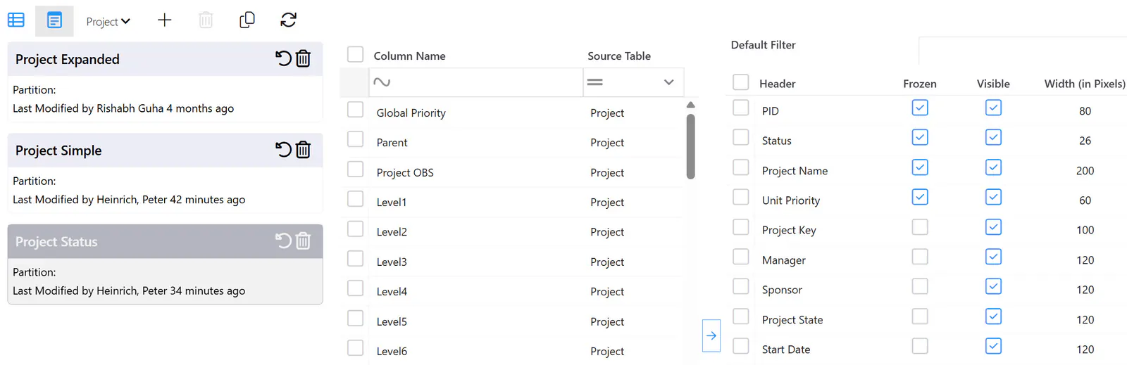This screenshot has height=365, width=1127.
Task: Open the Project dropdown in toolbar
Action: coord(108,22)
